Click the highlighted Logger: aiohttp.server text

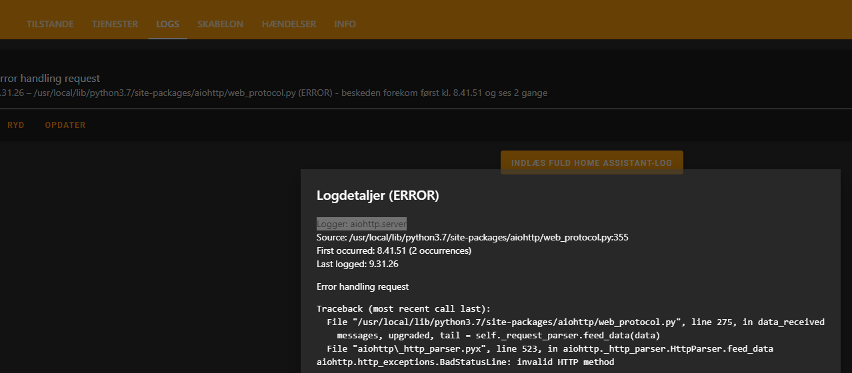(x=361, y=224)
